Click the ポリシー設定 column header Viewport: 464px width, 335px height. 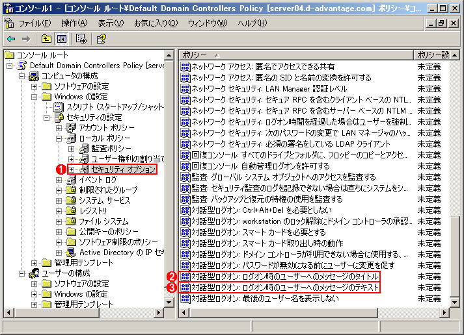coord(431,55)
